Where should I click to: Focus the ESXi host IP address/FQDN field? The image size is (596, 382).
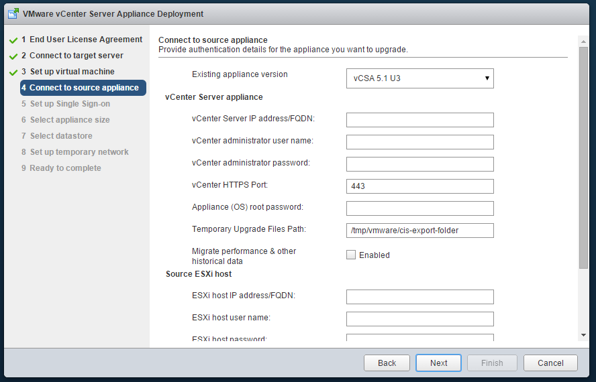[x=419, y=297]
